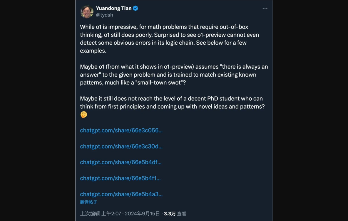The width and height of the screenshot is (348, 221).
Task: Click the 3.3万 view count number
Action: pos(170,214)
